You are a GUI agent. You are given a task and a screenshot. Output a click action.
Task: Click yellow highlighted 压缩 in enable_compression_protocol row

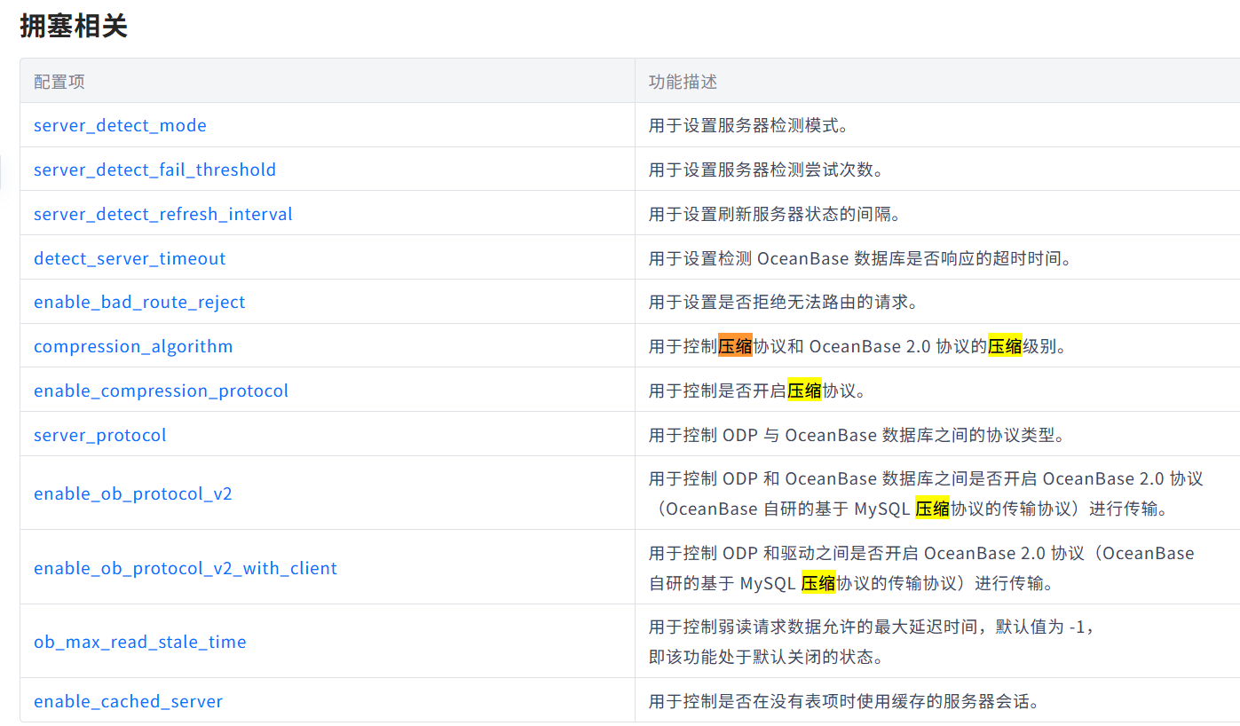click(804, 391)
